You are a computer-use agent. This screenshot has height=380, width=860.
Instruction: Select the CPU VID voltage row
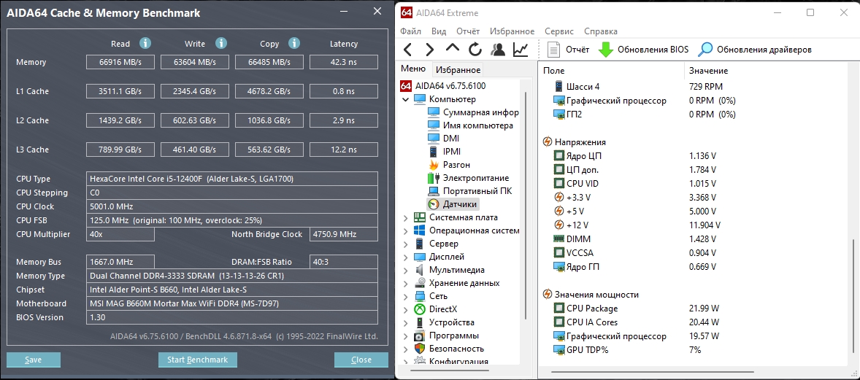pyautogui.click(x=635, y=184)
